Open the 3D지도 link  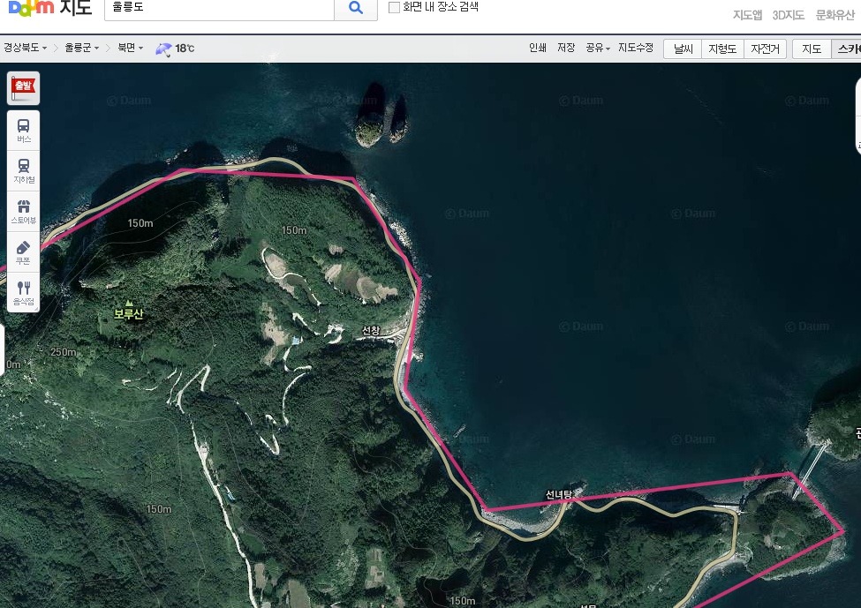click(x=788, y=15)
